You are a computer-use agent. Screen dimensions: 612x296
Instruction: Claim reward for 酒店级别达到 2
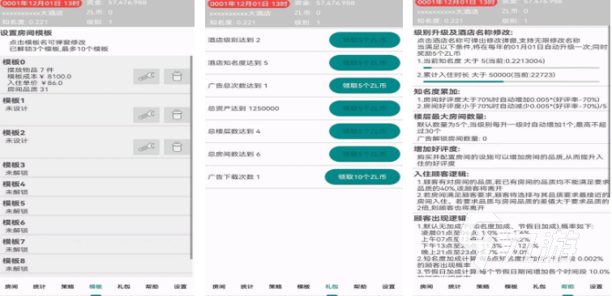pos(365,40)
